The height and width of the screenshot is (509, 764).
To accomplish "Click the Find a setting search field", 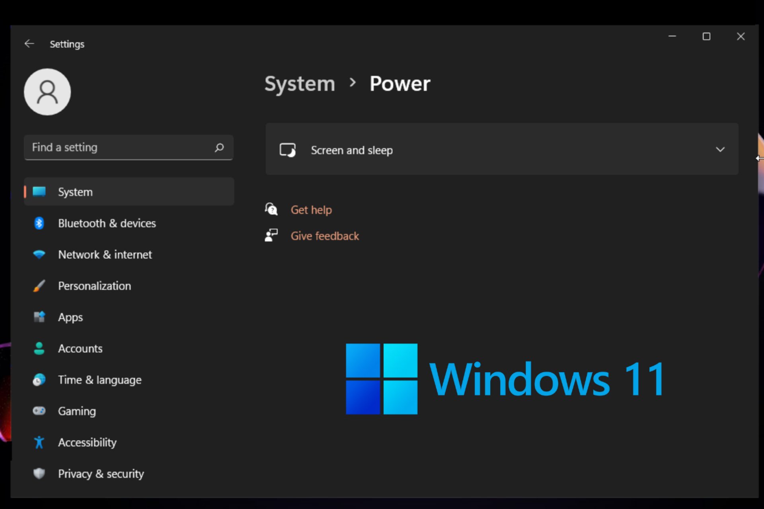I will point(128,147).
